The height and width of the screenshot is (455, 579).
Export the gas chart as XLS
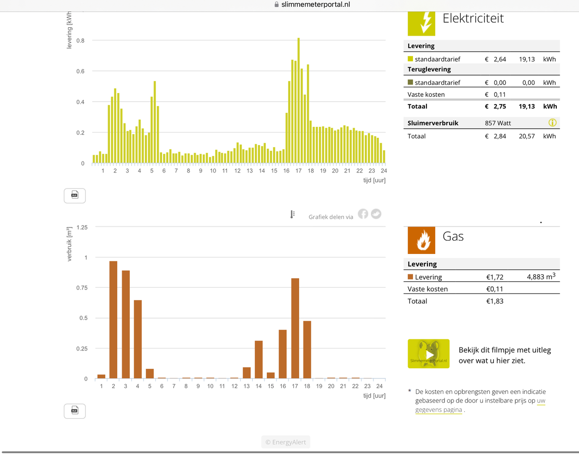[x=75, y=411]
